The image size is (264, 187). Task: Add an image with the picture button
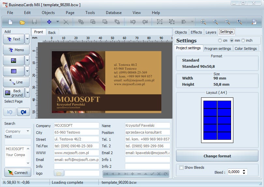(x=13, y=61)
